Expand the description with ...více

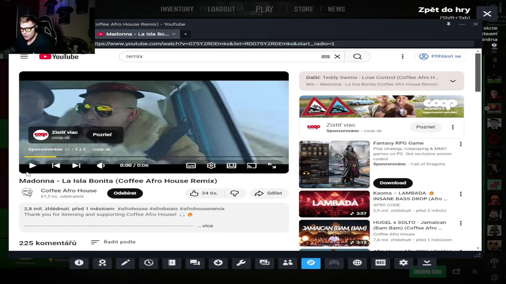tap(205, 226)
